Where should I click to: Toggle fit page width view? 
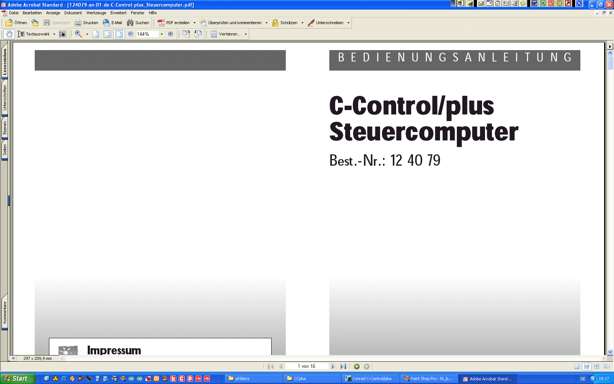[x=119, y=34]
